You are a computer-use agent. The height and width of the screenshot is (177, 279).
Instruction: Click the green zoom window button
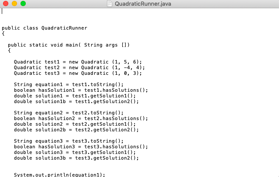(23, 3)
